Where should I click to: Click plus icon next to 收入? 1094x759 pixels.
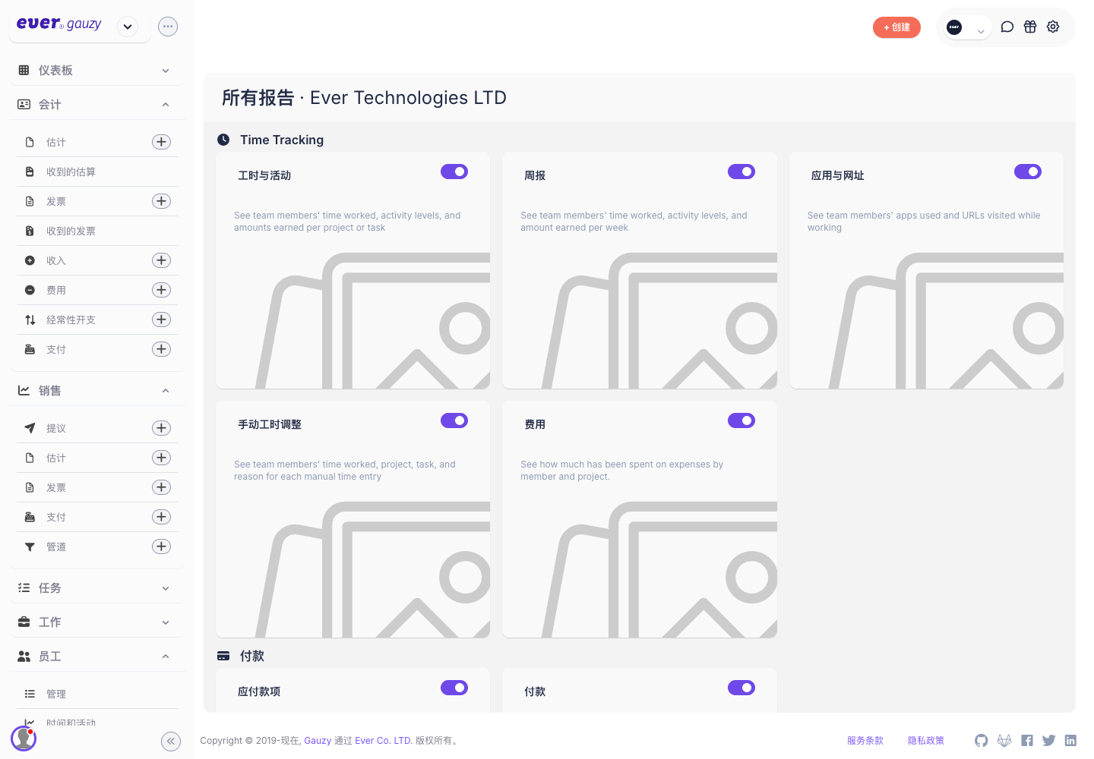[x=161, y=260]
